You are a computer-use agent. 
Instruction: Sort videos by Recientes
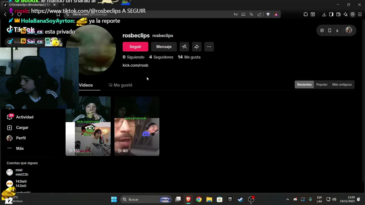pos(304,85)
